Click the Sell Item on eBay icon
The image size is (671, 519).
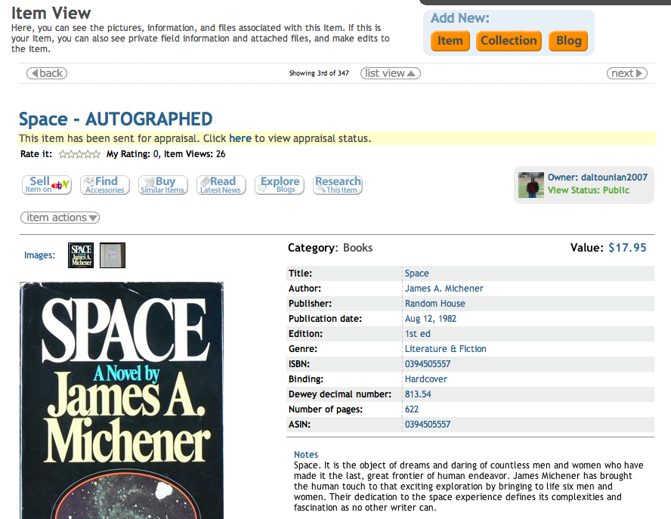pyautogui.click(x=47, y=185)
